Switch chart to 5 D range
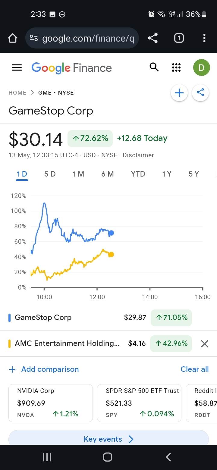 click(50, 174)
